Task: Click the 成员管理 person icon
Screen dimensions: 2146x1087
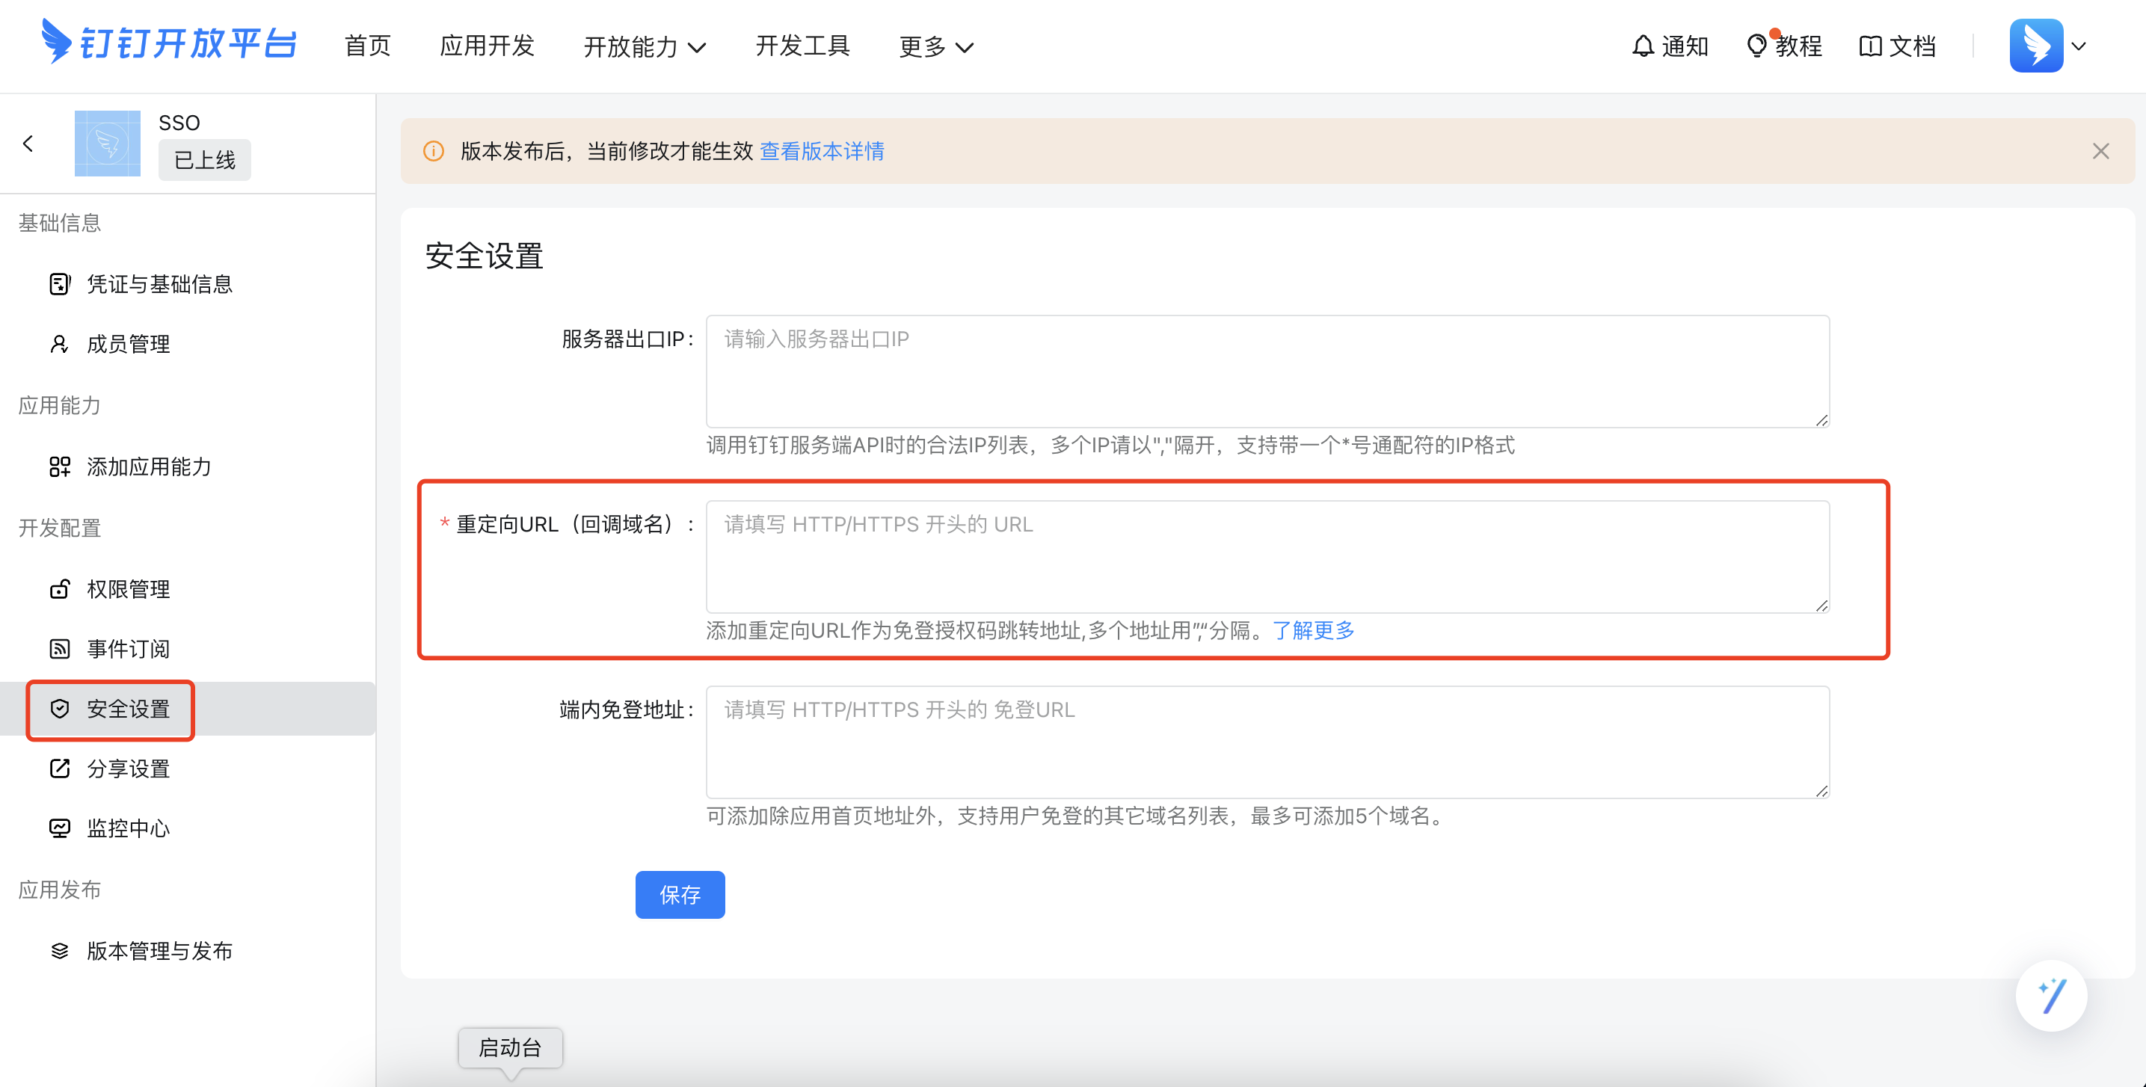Action: 59,344
